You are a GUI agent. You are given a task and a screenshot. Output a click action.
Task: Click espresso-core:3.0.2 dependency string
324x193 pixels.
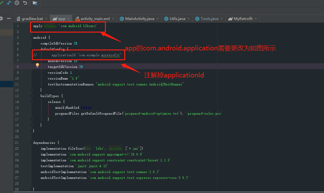point(138,178)
